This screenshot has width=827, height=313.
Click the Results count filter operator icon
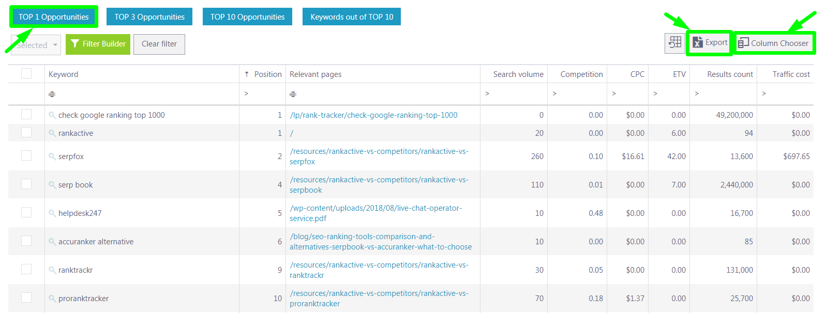[x=697, y=93]
